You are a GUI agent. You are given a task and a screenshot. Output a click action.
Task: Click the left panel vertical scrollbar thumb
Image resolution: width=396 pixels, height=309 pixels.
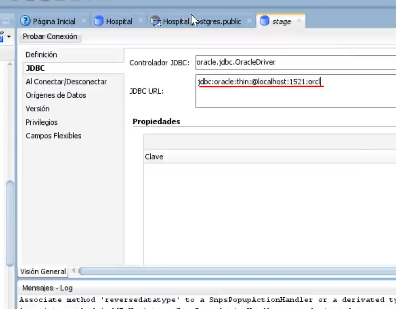click(x=10, y=223)
